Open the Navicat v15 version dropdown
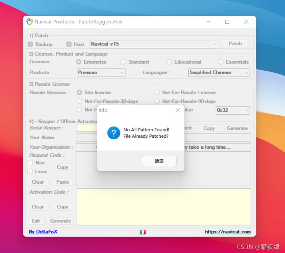285x253 pixels. point(154,44)
